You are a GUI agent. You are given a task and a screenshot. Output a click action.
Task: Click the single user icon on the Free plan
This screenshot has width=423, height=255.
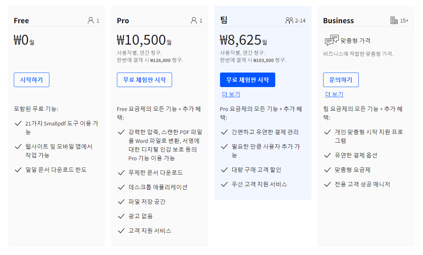(93, 20)
